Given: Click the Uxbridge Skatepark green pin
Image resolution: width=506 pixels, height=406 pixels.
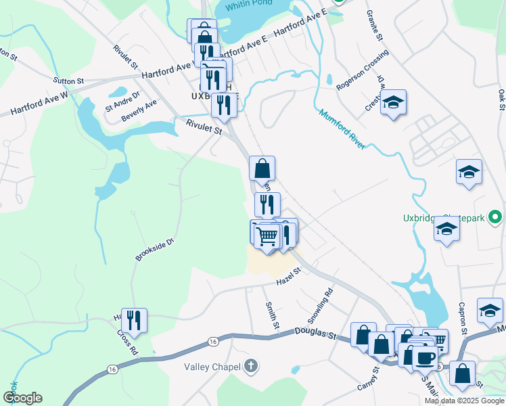Looking at the screenshot, I should [x=495, y=217].
